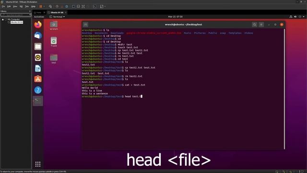Switch to the Home tab
Screen dimensions: 307x173
point(37,12)
